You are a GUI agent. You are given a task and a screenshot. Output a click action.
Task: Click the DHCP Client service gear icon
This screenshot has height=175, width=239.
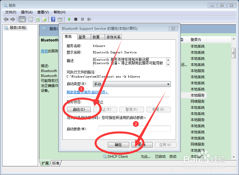point(105,156)
